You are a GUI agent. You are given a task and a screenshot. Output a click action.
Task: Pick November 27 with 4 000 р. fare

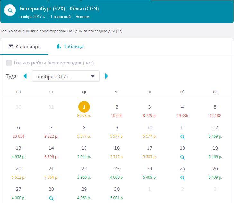click(x=19, y=192)
